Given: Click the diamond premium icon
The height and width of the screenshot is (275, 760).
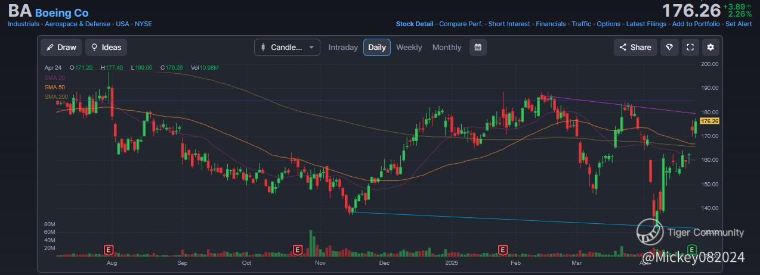Looking at the screenshot, I should point(669,48).
